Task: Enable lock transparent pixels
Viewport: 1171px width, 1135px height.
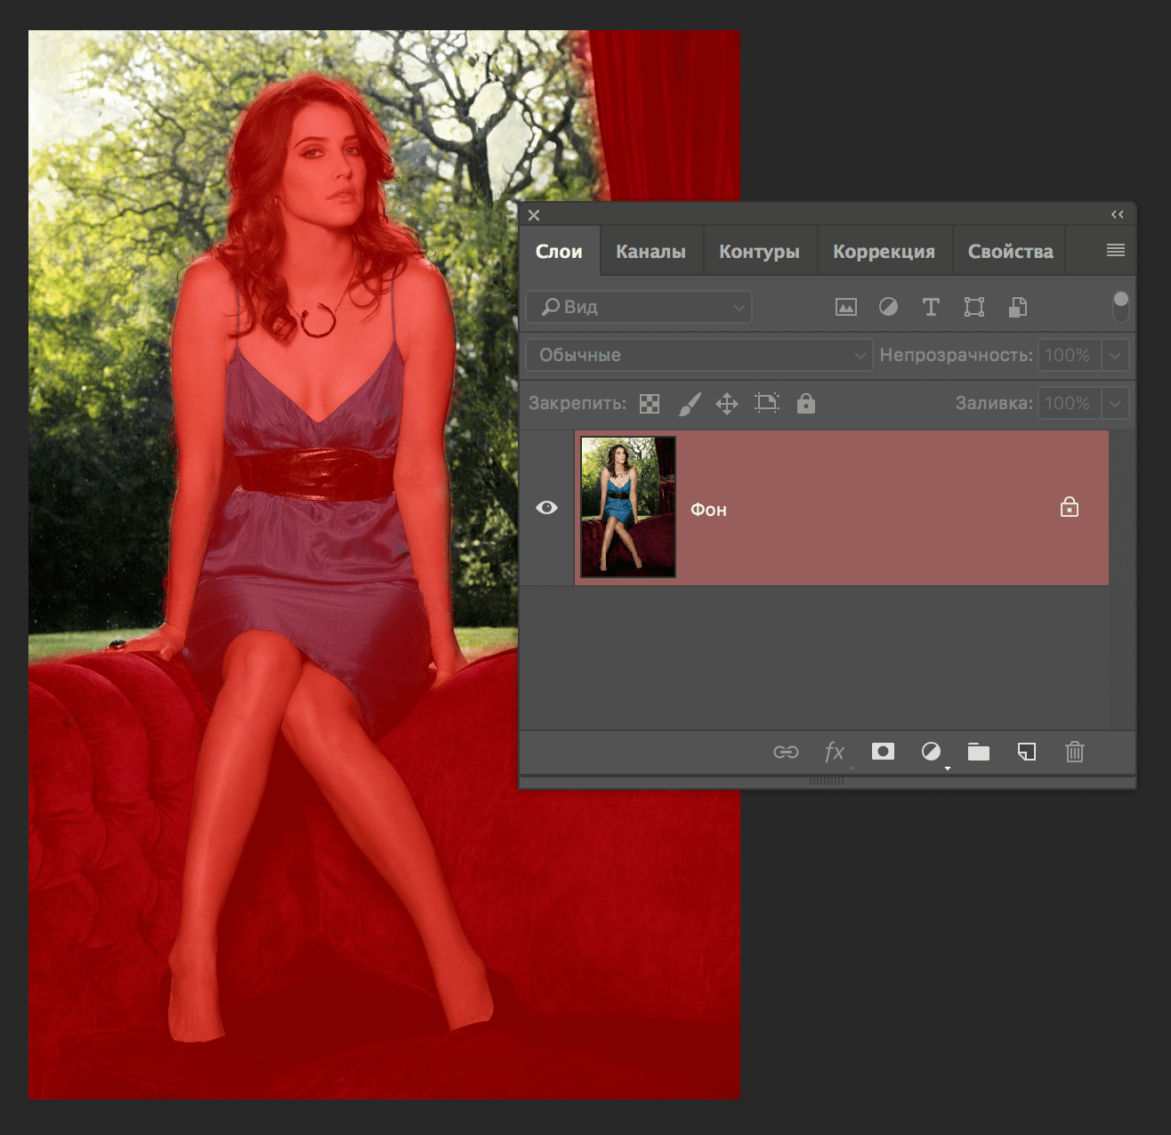Action: click(x=649, y=403)
